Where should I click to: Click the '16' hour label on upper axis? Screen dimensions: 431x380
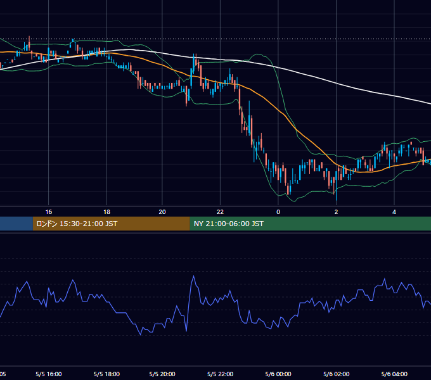49,212
